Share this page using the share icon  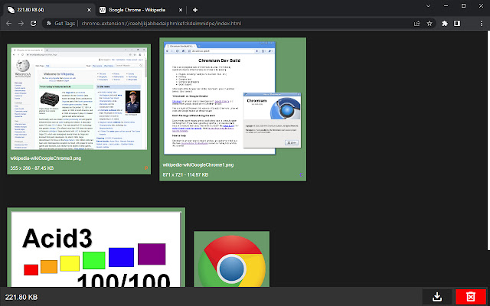coord(416,24)
